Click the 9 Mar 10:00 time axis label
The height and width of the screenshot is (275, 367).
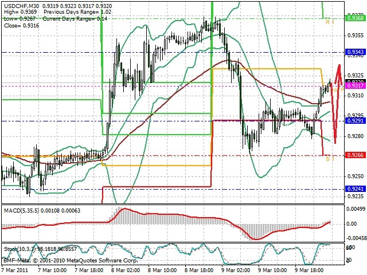[273, 270]
